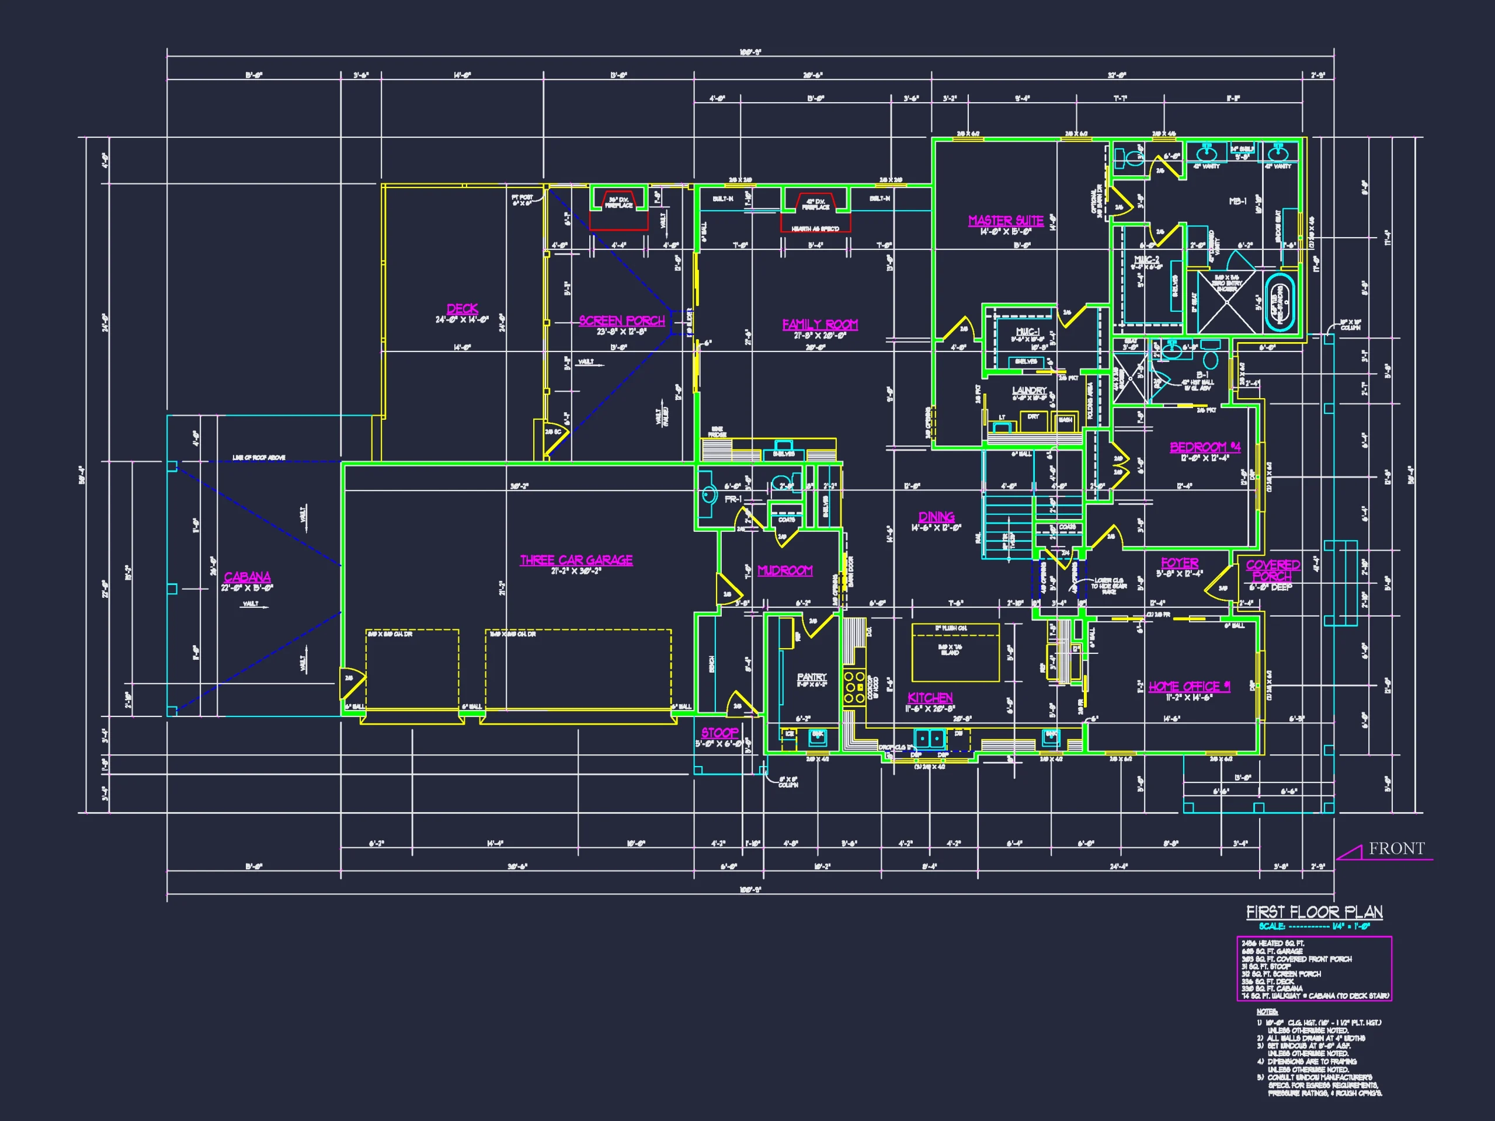
Task: Click the "SQ. FT. DECK" area line
Action: point(1267,981)
